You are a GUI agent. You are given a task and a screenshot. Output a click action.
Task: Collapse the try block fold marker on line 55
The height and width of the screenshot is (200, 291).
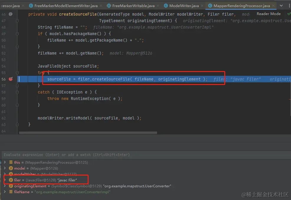[17, 73]
